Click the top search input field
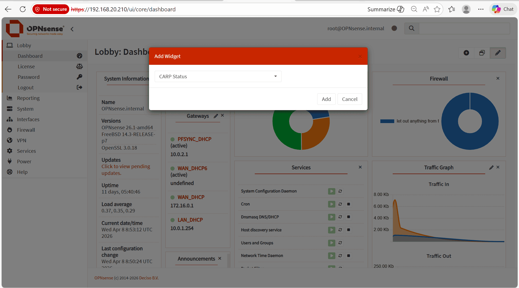The width and height of the screenshot is (519, 288). click(x=464, y=28)
